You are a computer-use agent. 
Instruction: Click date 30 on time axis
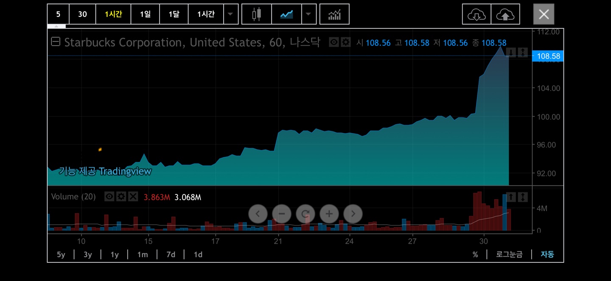pos(484,241)
